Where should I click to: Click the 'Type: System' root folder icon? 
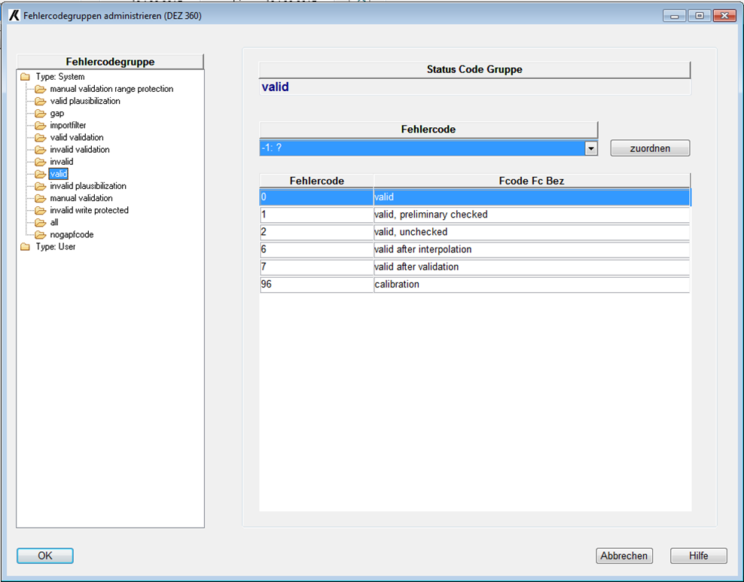point(25,77)
